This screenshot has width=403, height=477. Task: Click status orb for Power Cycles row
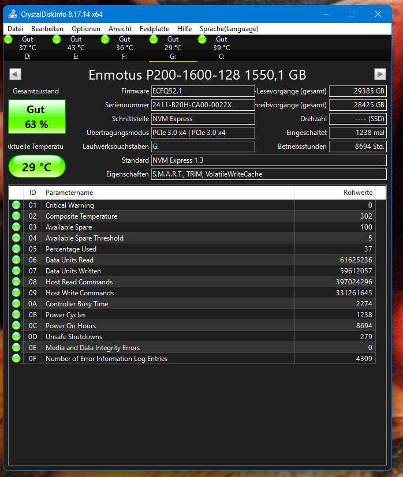[x=16, y=314]
